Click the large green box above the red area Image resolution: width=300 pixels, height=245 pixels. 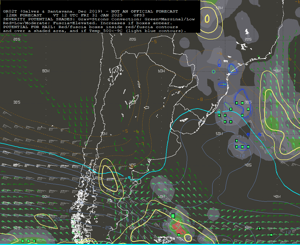[173, 216]
